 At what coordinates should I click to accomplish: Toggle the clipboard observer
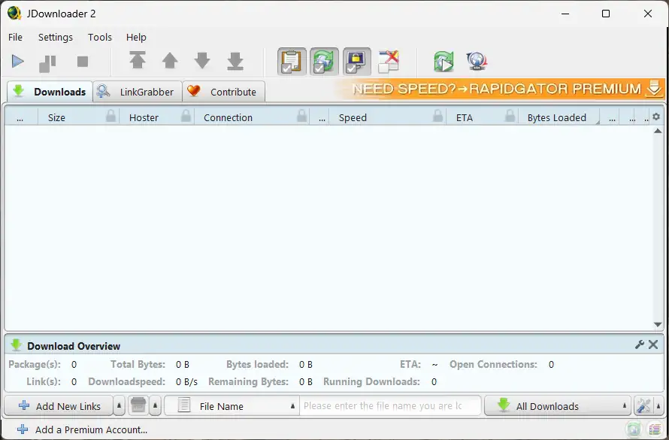pyautogui.click(x=293, y=62)
